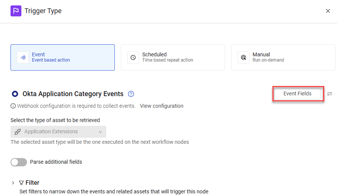The width and height of the screenshot is (337, 196).
Task: Click the Manual run cursor icon
Action: pyautogui.click(x=244, y=57)
